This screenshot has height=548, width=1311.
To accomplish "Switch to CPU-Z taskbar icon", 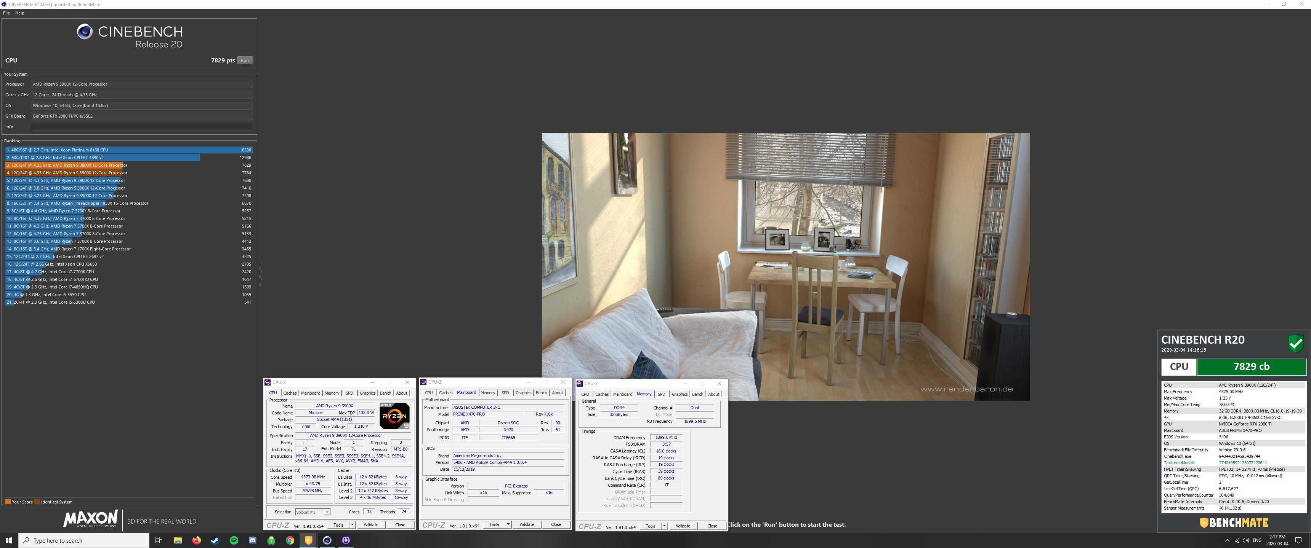I will coord(346,540).
